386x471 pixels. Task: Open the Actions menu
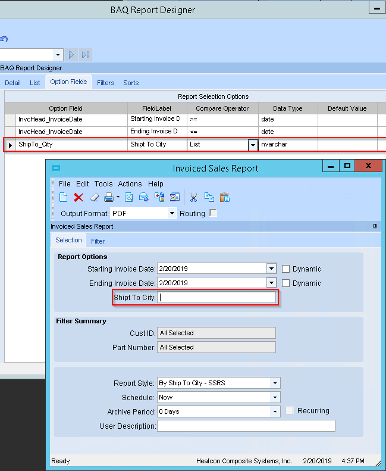pyautogui.click(x=130, y=184)
